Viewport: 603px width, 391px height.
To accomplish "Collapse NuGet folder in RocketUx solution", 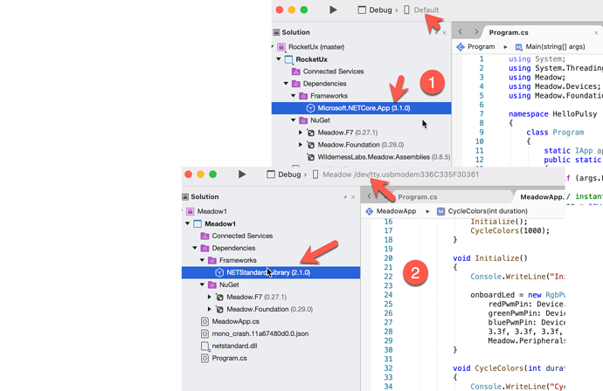I will tap(293, 120).
